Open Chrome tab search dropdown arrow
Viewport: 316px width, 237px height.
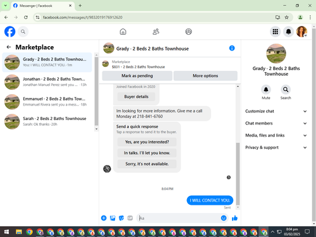[x=6, y=6]
